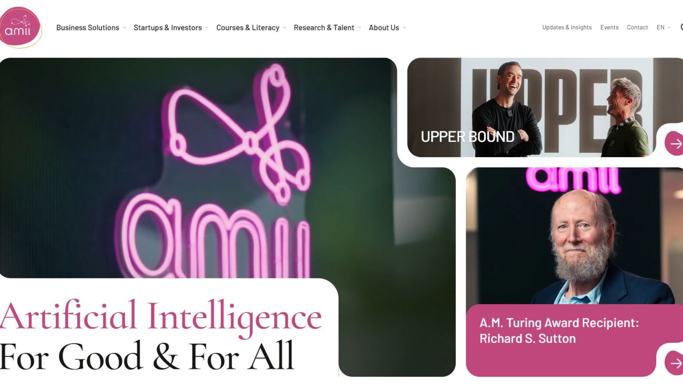This screenshot has height=384, width=683.
Task: Click the Amii logo in the header
Action: point(21,28)
